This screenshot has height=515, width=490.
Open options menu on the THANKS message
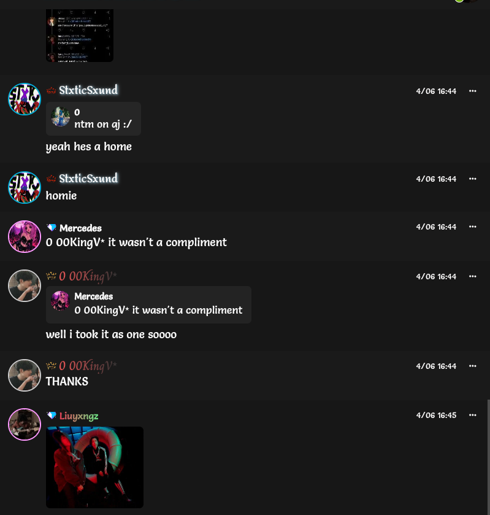[472, 366]
